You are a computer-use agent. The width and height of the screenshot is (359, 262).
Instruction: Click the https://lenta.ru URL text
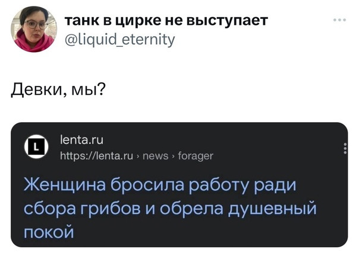coord(98,155)
